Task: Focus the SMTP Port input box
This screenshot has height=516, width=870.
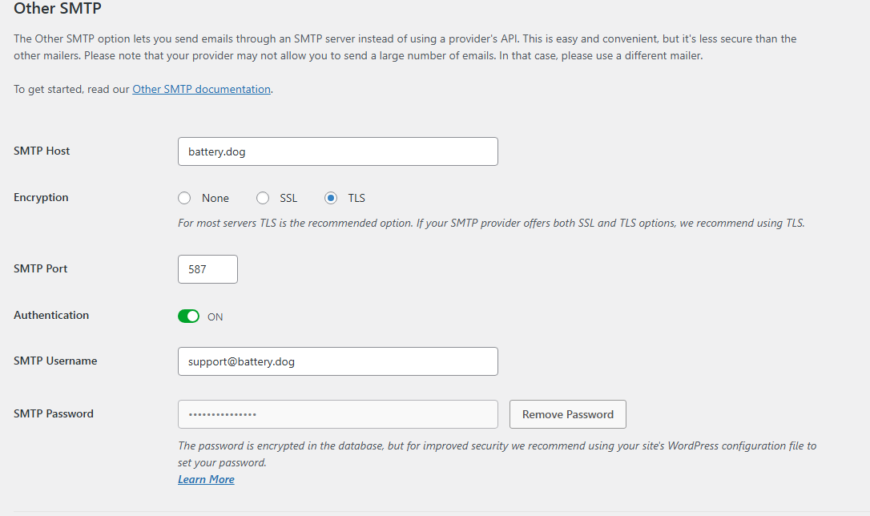Action: [207, 269]
